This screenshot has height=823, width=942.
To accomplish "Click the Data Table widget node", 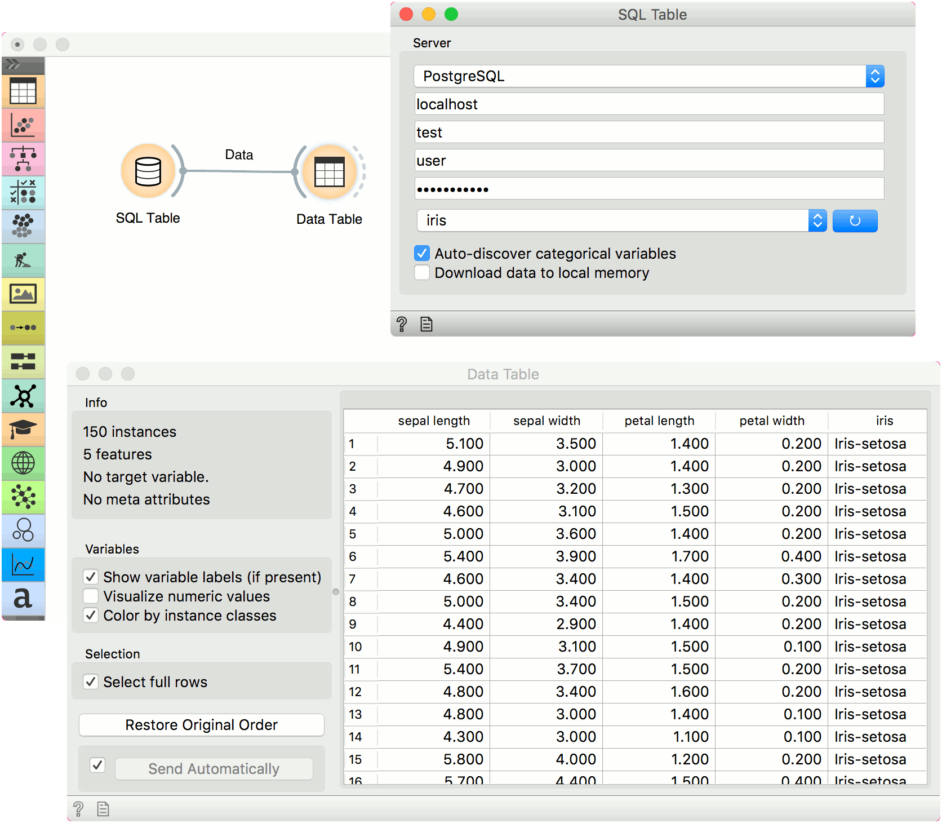I will (x=329, y=172).
